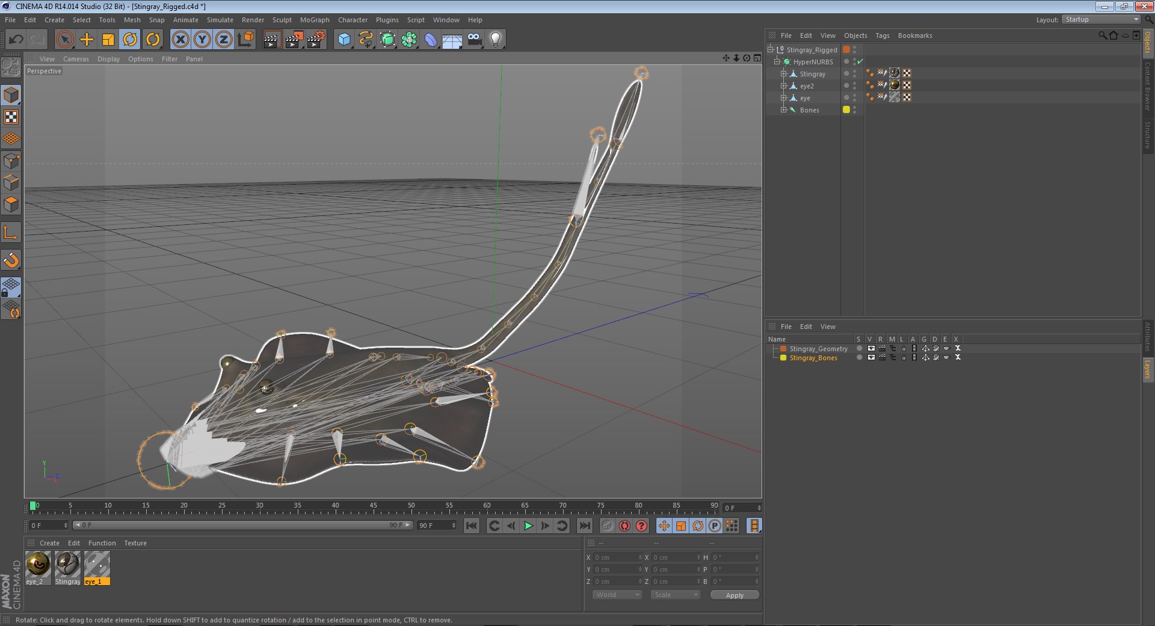The image size is (1155, 626).
Task: Toggle HyperNURBS enable checkmark
Action: coord(860,61)
